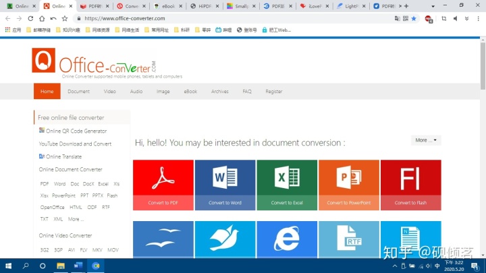Image resolution: width=486 pixels, height=273 pixels.
Task: Click the page vertical scrollbar
Action: [x=483, y=65]
